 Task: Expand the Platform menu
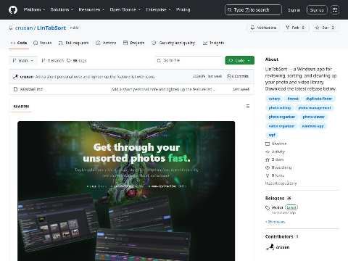[34, 9]
